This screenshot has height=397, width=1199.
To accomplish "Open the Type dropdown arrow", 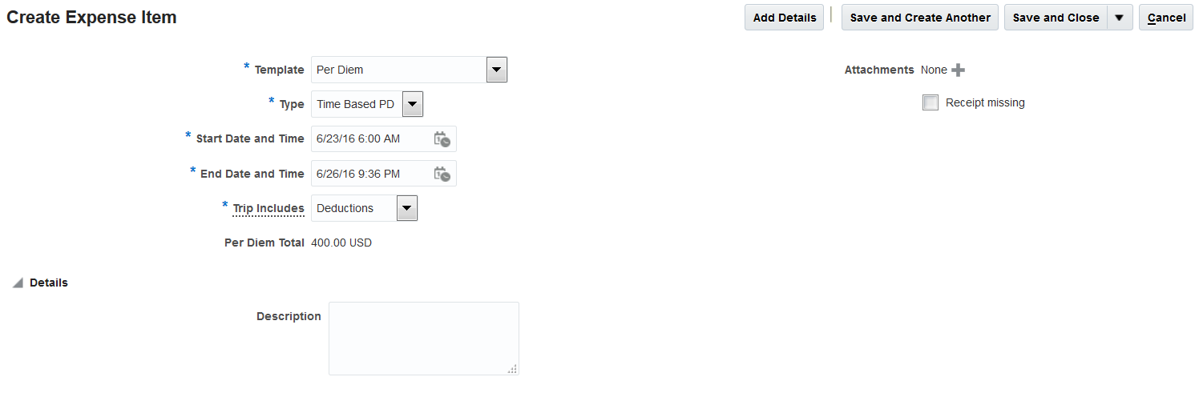I will 412,104.
